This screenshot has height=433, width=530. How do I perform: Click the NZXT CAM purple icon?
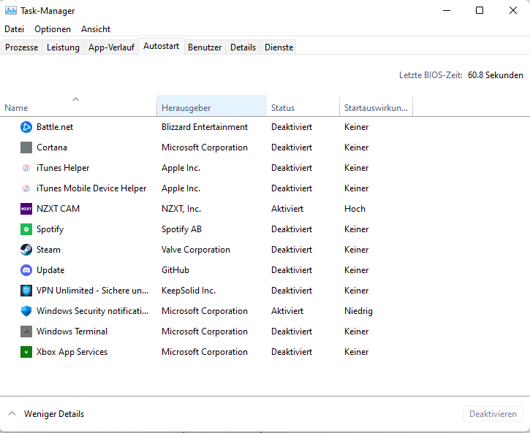(x=26, y=209)
